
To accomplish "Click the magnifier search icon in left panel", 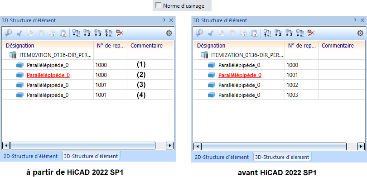I will click(9, 33).
